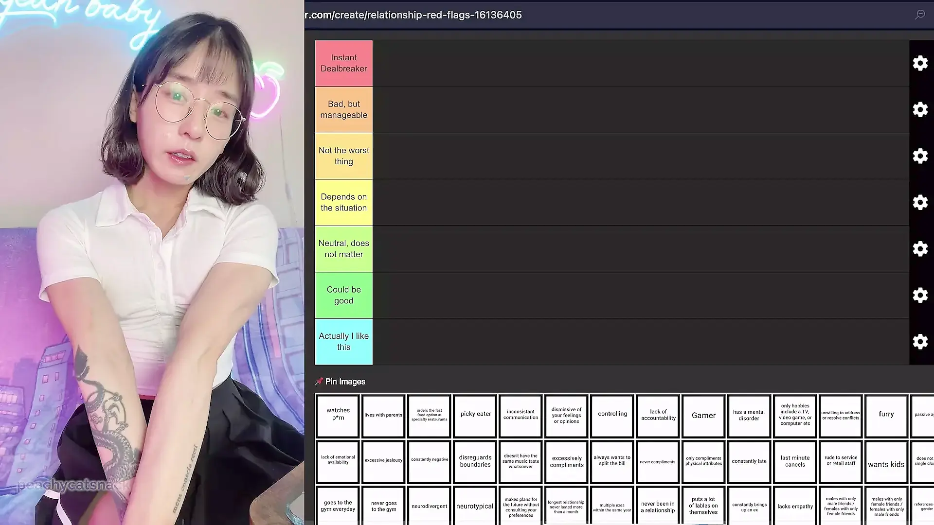Click the Actually I like this tier label

(x=343, y=342)
